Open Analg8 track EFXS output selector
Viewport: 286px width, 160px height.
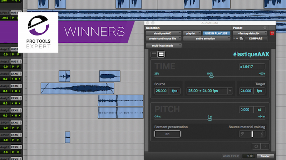tap(15, 110)
